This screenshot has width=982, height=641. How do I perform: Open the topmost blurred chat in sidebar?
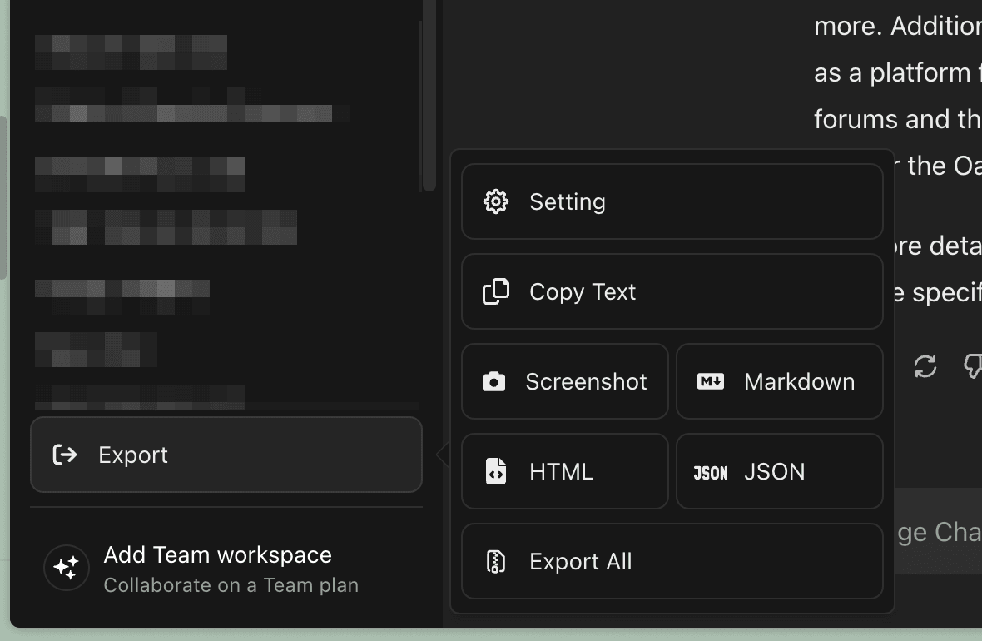pos(131,52)
